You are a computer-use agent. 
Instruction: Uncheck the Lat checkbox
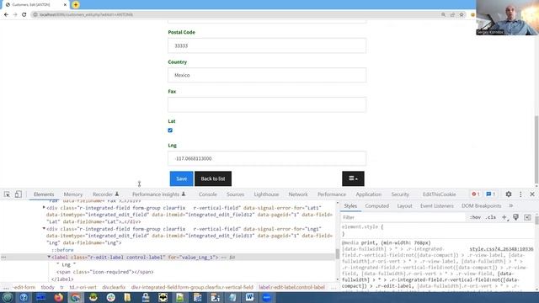[170, 130]
